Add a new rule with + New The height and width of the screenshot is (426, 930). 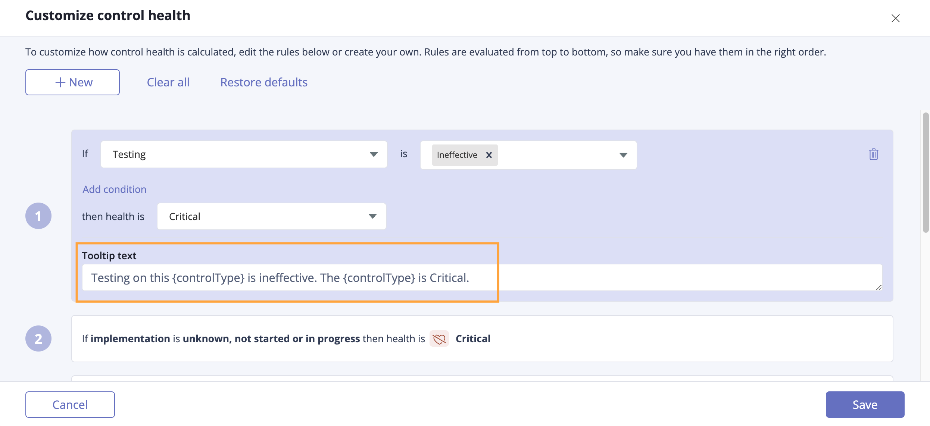click(x=72, y=82)
